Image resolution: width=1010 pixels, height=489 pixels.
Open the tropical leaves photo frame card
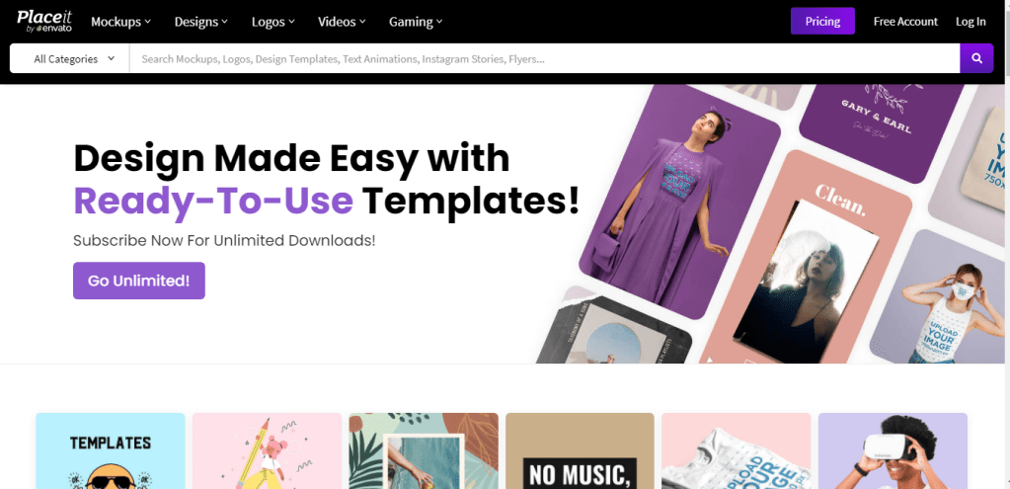pyautogui.click(x=424, y=451)
